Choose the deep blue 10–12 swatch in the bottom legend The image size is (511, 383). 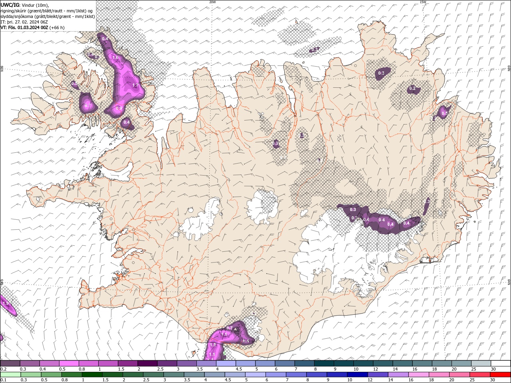pos(358,374)
